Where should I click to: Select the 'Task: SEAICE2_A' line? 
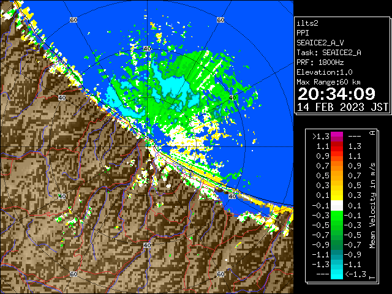[329, 53]
